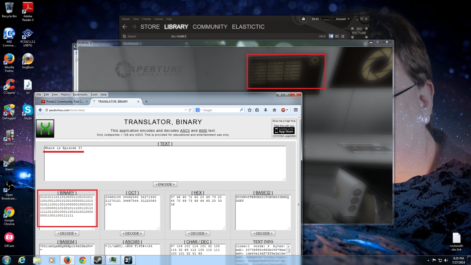Open Firefox Tools menu
Viewport: 471px width, 265px height.
pyautogui.click(x=94, y=95)
